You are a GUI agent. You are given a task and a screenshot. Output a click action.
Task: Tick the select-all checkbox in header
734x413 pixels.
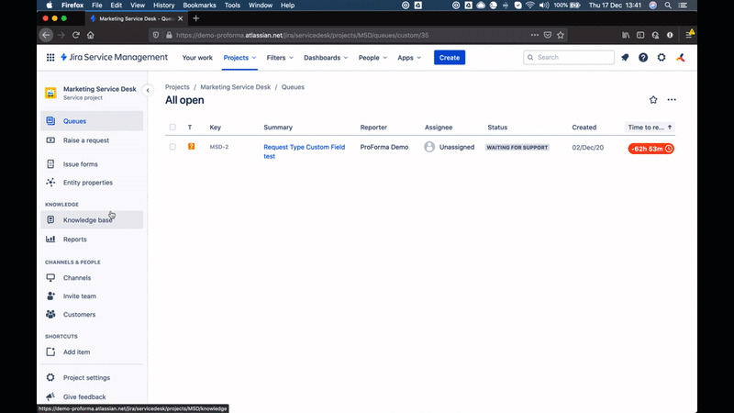click(172, 128)
